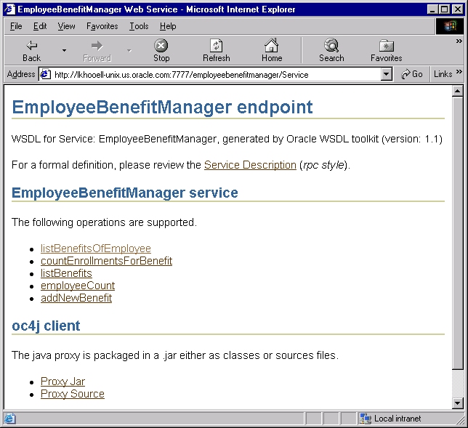Viewport: 468px width, 428px height.
Task: Click the oc4j client heading
Action: click(x=46, y=326)
